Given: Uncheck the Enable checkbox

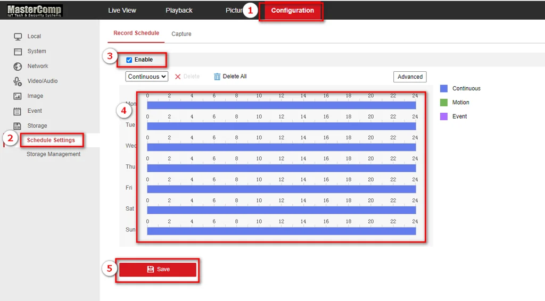Looking at the screenshot, I should click(129, 60).
